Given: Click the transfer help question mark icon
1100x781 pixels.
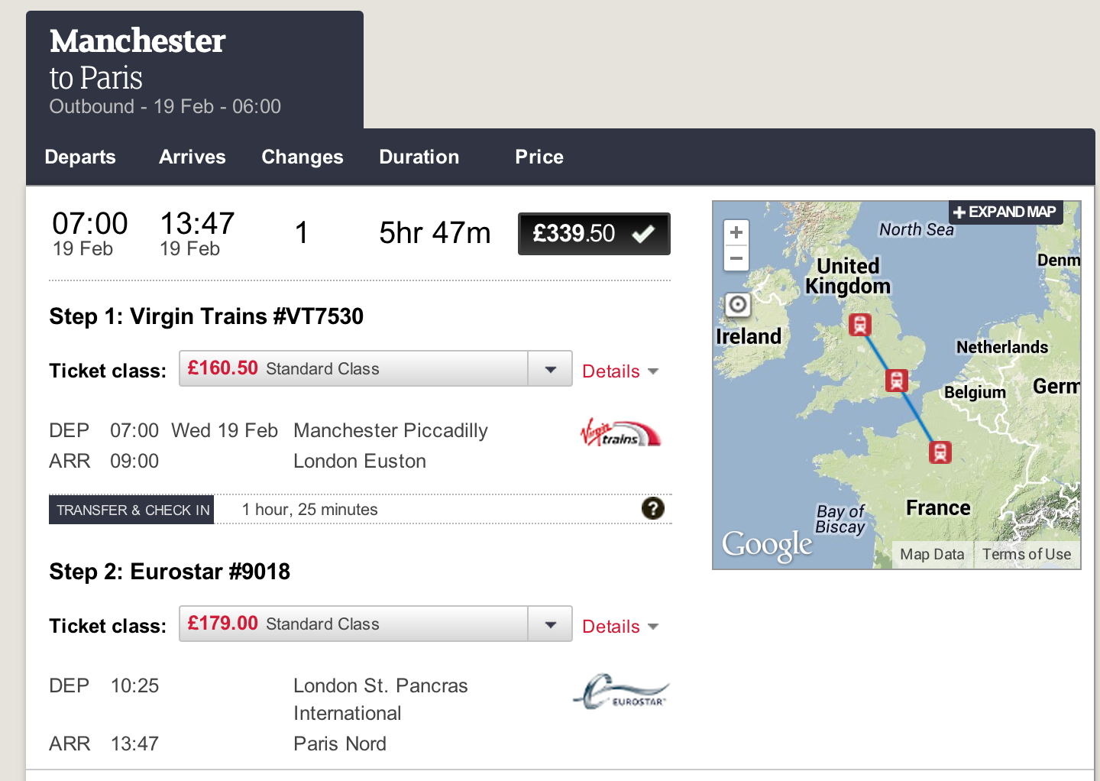Looking at the screenshot, I should pos(652,508).
